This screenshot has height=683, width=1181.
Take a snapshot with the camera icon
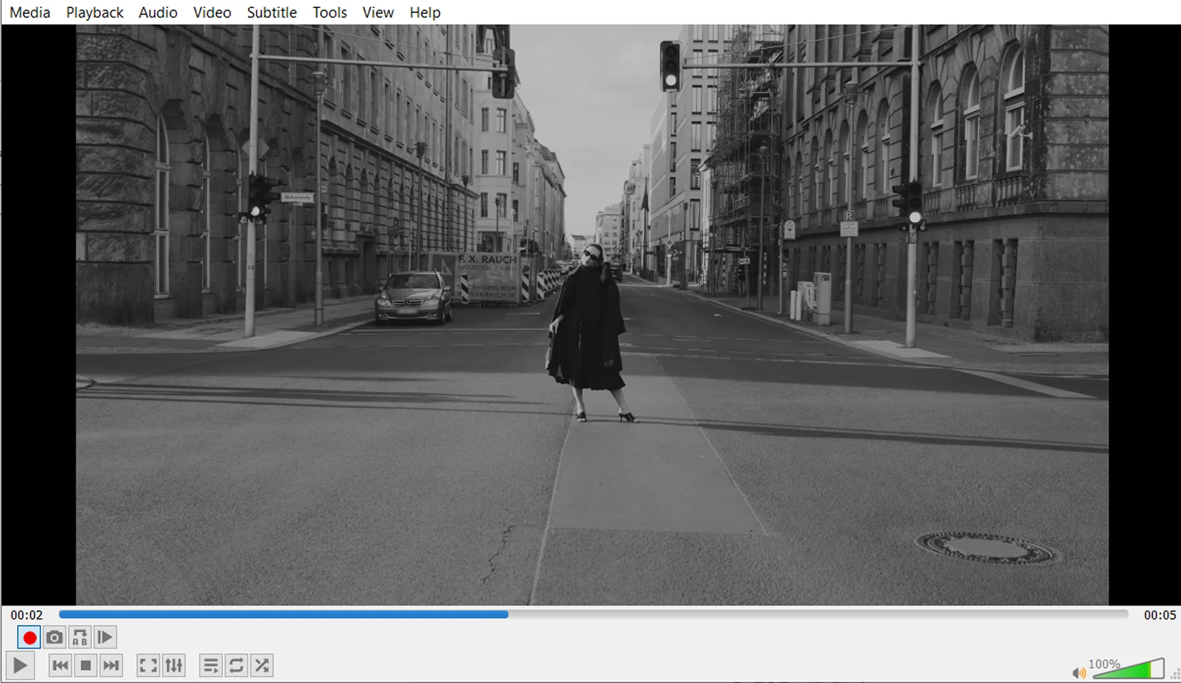[x=55, y=638]
